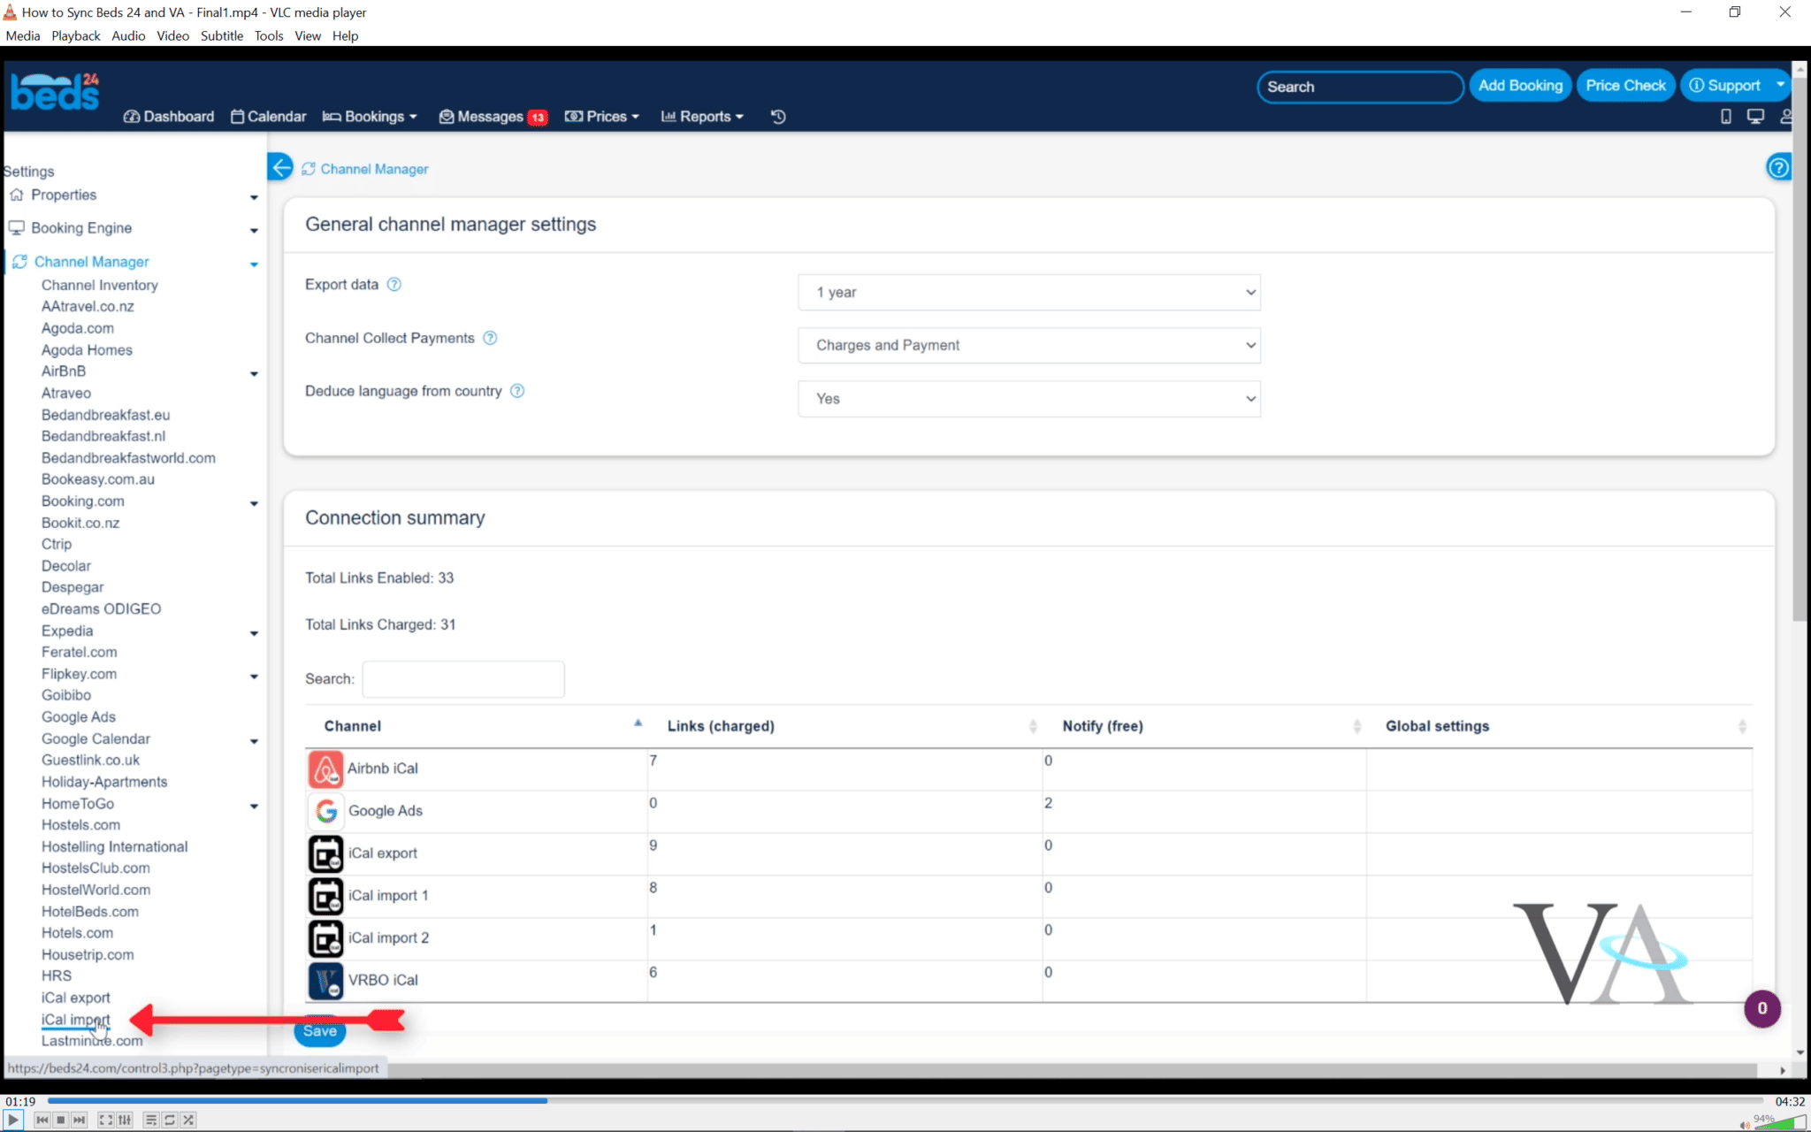Open extended settings equalizer icon

point(125,1120)
